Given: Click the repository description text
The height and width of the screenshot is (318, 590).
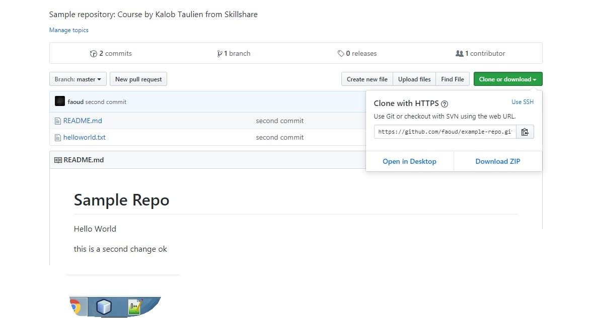Looking at the screenshot, I should [x=154, y=15].
